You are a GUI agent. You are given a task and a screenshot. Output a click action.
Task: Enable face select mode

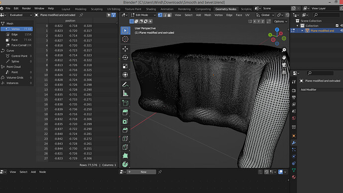pos(169,15)
